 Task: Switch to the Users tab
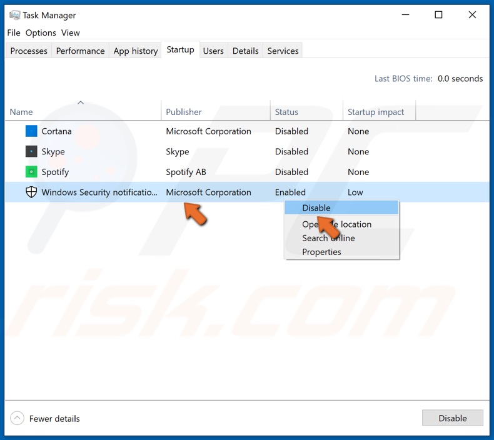click(213, 51)
